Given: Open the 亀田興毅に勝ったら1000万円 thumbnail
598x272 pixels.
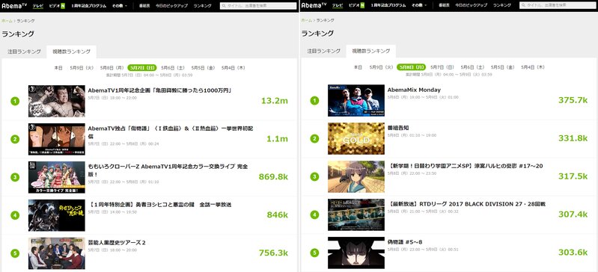Looking at the screenshot, I should (x=56, y=101).
